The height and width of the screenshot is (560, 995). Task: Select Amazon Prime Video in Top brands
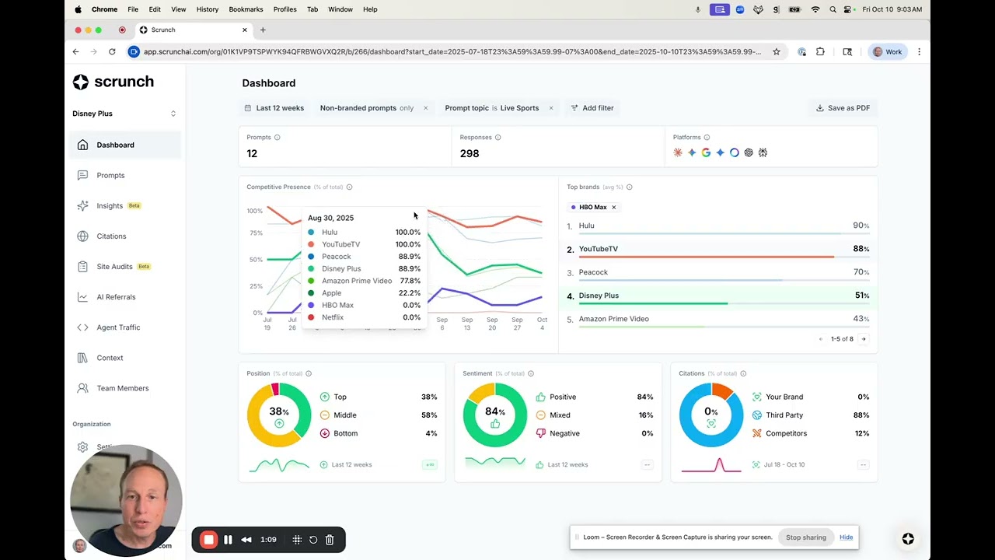coord(717,320)
